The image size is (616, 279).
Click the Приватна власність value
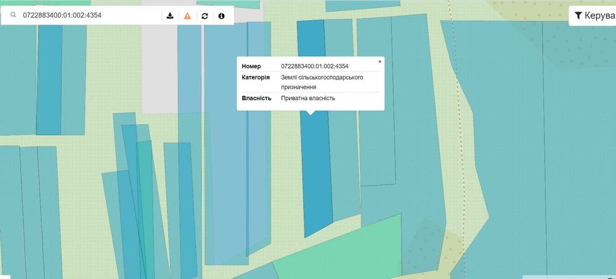[x=308, y=98]
